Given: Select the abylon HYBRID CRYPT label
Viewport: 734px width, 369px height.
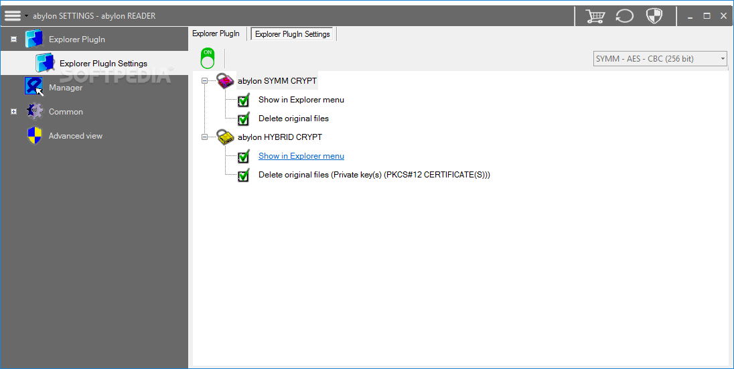Looking at the screenshot, I should pos(280,137).
